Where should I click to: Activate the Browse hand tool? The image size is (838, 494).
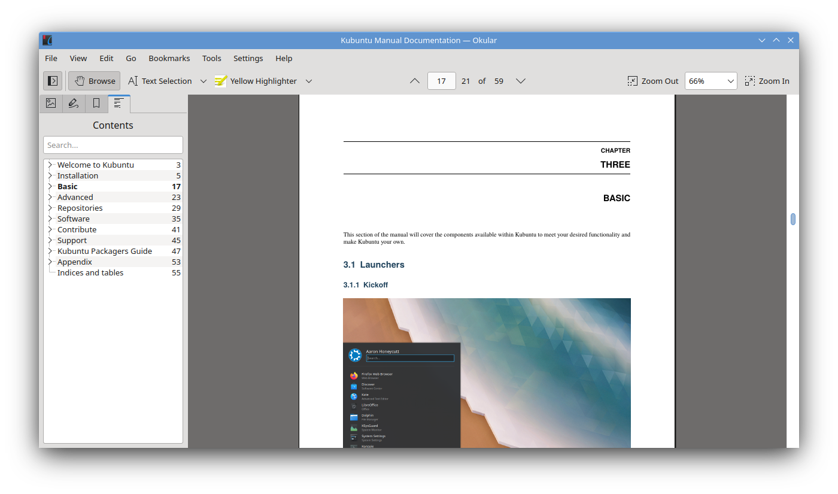pyautogui.click(x=94, y=81)
